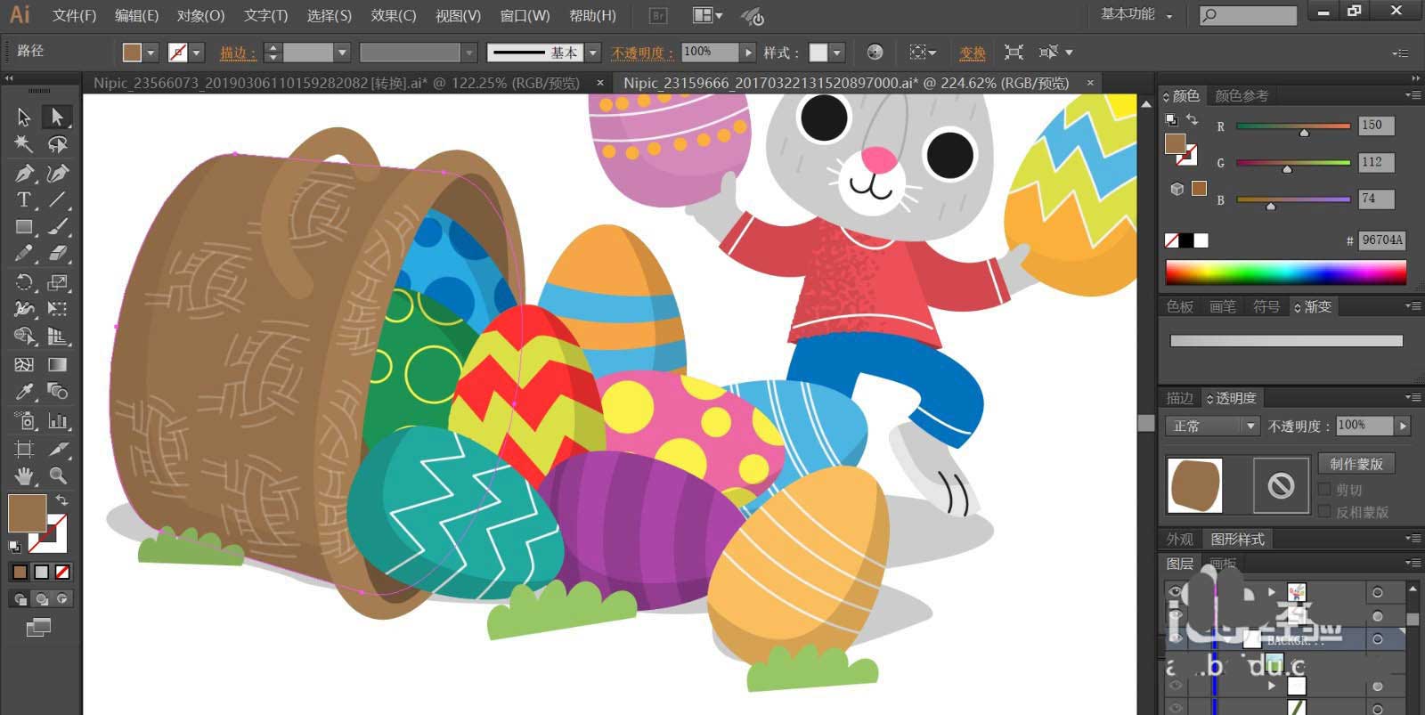Swap fill and stroke in toolbox
The image size is (1425, 715).
click(61, 500)
